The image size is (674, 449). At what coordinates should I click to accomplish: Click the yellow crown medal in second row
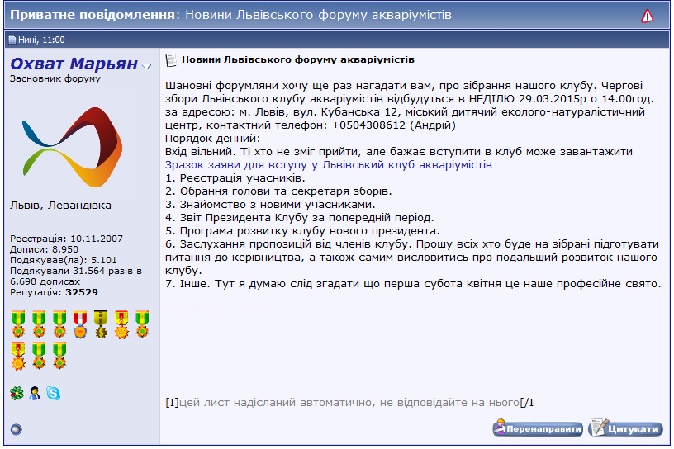click(x=18, y=356)
